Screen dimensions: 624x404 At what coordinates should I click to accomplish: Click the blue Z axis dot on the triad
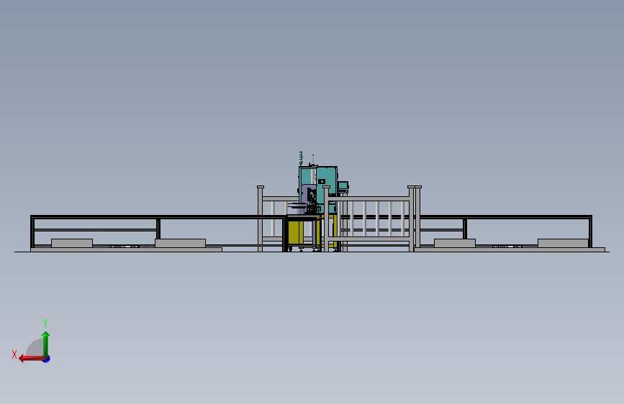pos(47,359)
